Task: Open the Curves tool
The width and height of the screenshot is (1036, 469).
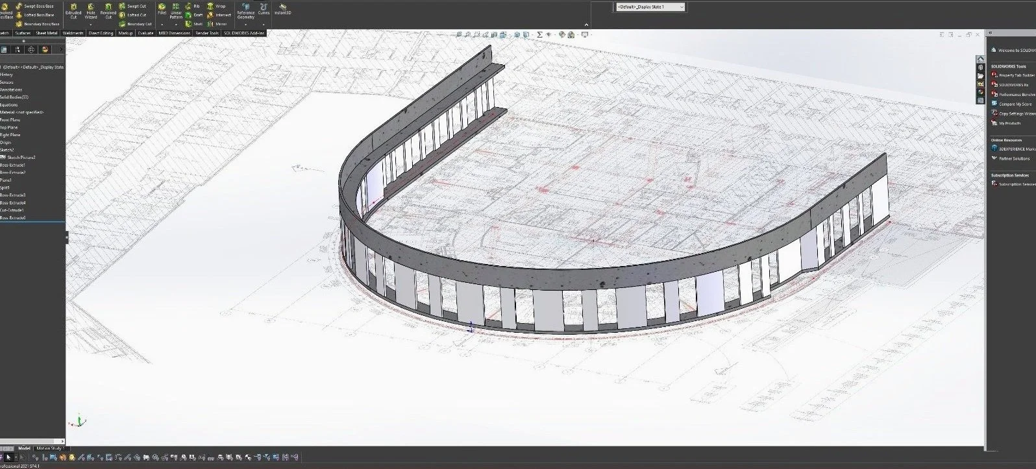Action: [264, 9]
